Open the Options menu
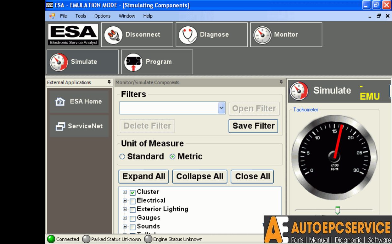The width and height of the screenshot is (392, 244). click(x=103, y=16)
